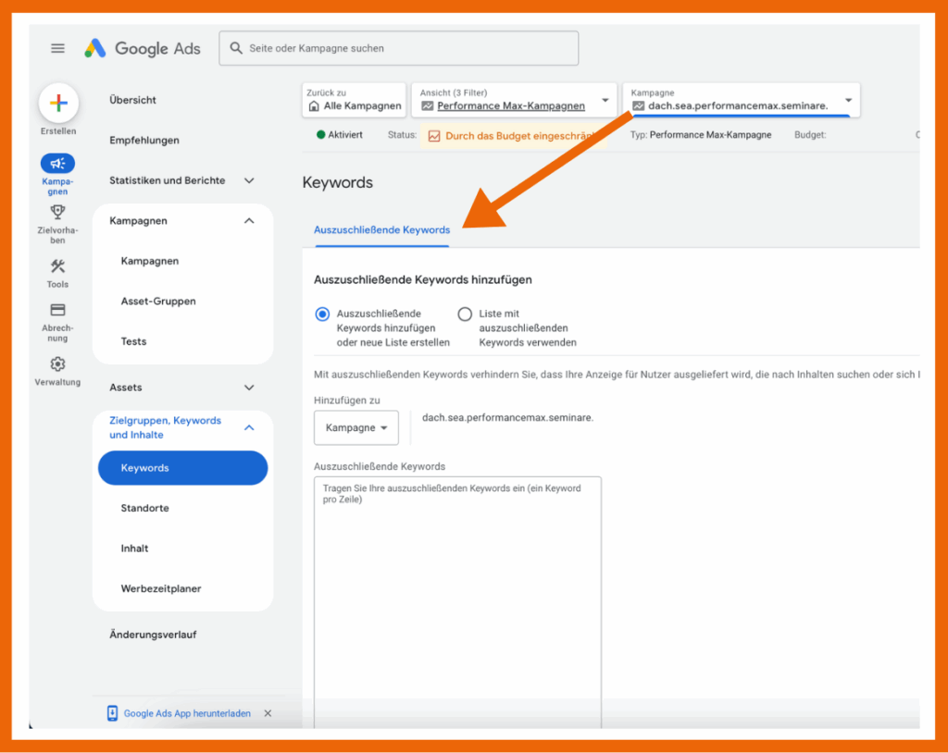948x753 pixels.
Task: Click Zurück zu Alle Kampagnen
Action: (x=353, y=100)
